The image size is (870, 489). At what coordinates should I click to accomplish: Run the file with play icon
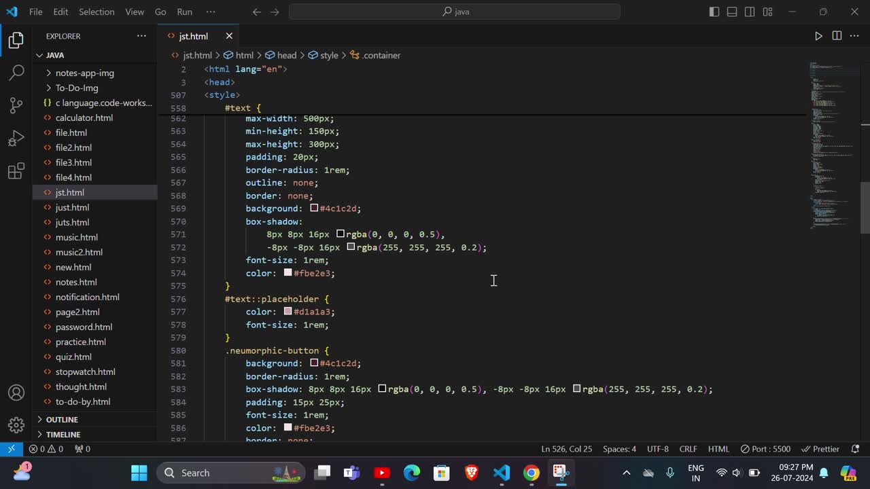coord(818,36)
